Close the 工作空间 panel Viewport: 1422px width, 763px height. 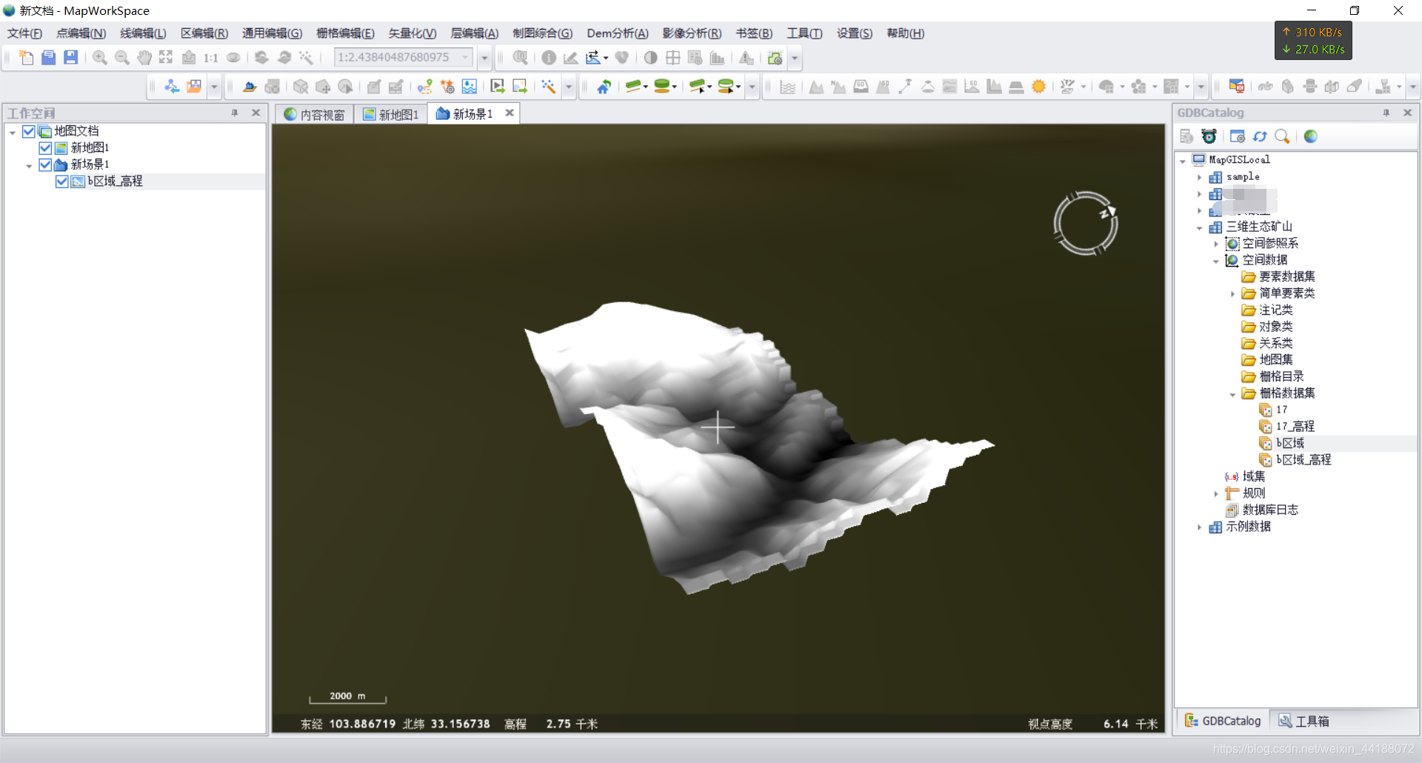click(256, 113)
